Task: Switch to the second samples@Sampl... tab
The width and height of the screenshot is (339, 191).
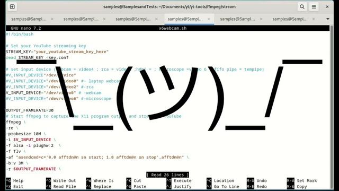Action: 81,19
